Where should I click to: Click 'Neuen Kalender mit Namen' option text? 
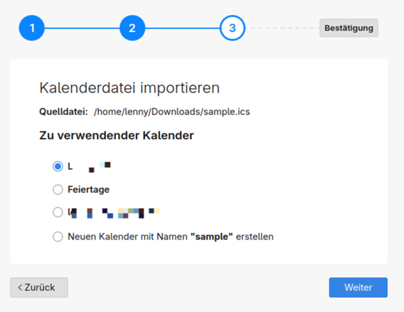click(127, 236)
